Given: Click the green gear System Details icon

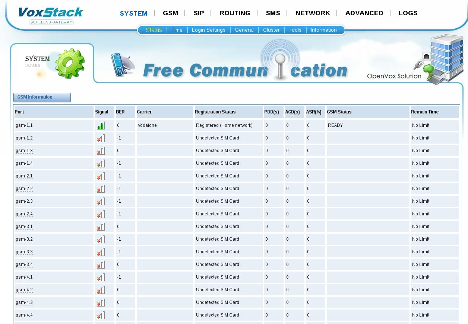Looking at the screenshot, I should (70, 64).
